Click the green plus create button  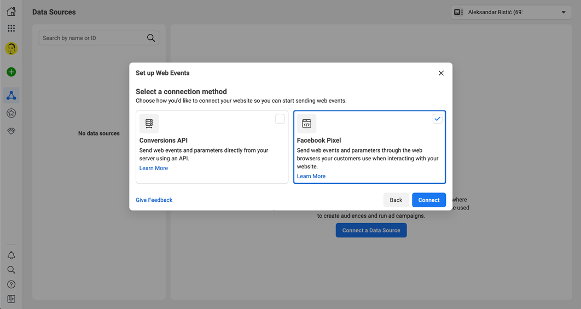click(x=11, y=72)
